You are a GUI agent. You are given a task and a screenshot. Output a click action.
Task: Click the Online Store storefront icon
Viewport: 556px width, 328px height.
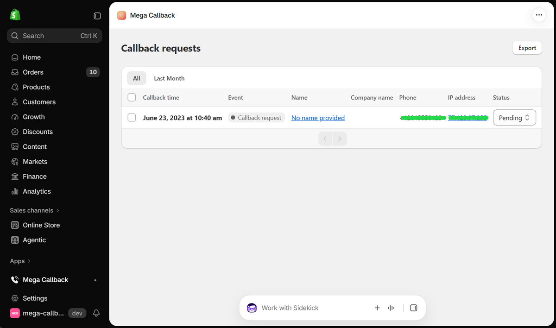click(15, 225)
